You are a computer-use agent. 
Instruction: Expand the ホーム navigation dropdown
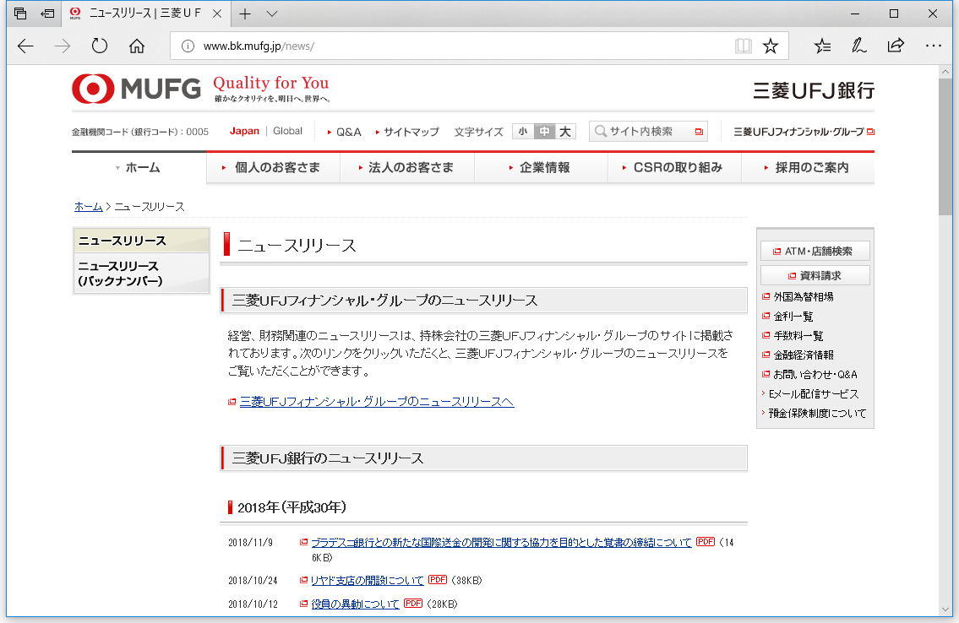tap(138, 167)
